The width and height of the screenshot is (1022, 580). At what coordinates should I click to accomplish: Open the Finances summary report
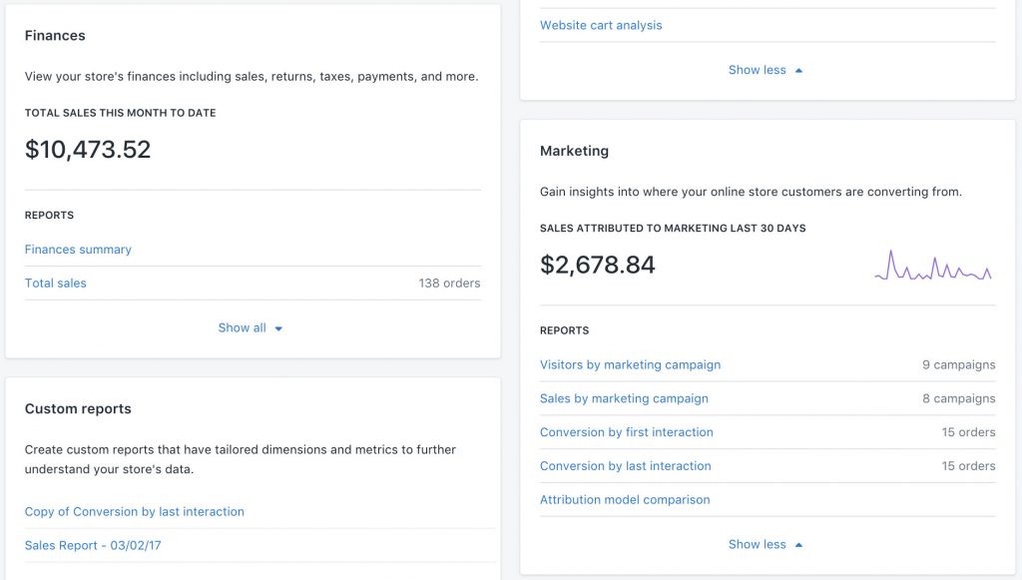tap(78, 250)
